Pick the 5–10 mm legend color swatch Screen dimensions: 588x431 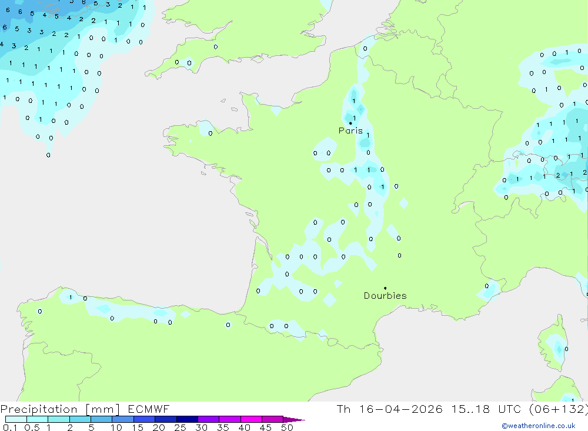(x=102, y=419)
